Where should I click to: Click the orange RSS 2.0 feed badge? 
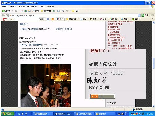click(x=102, y=96)
